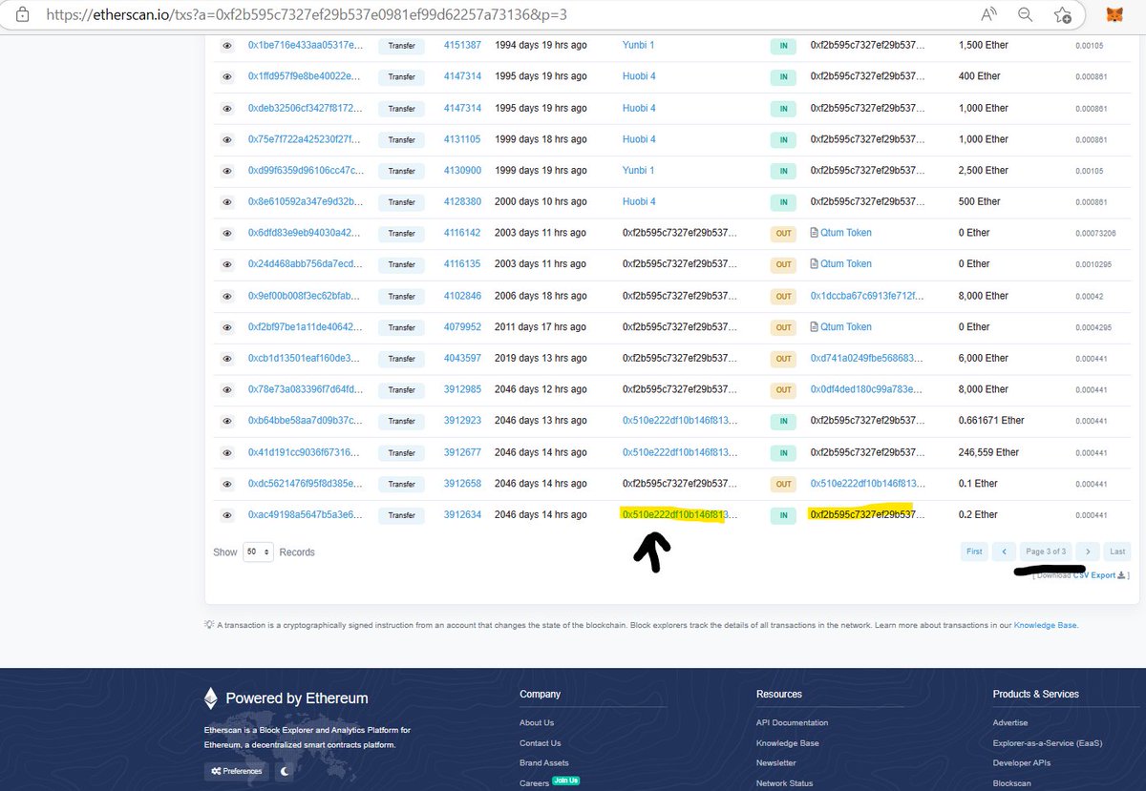
Task: Open the Show 50 records dropdown
Action: click(x=258, y=552)
